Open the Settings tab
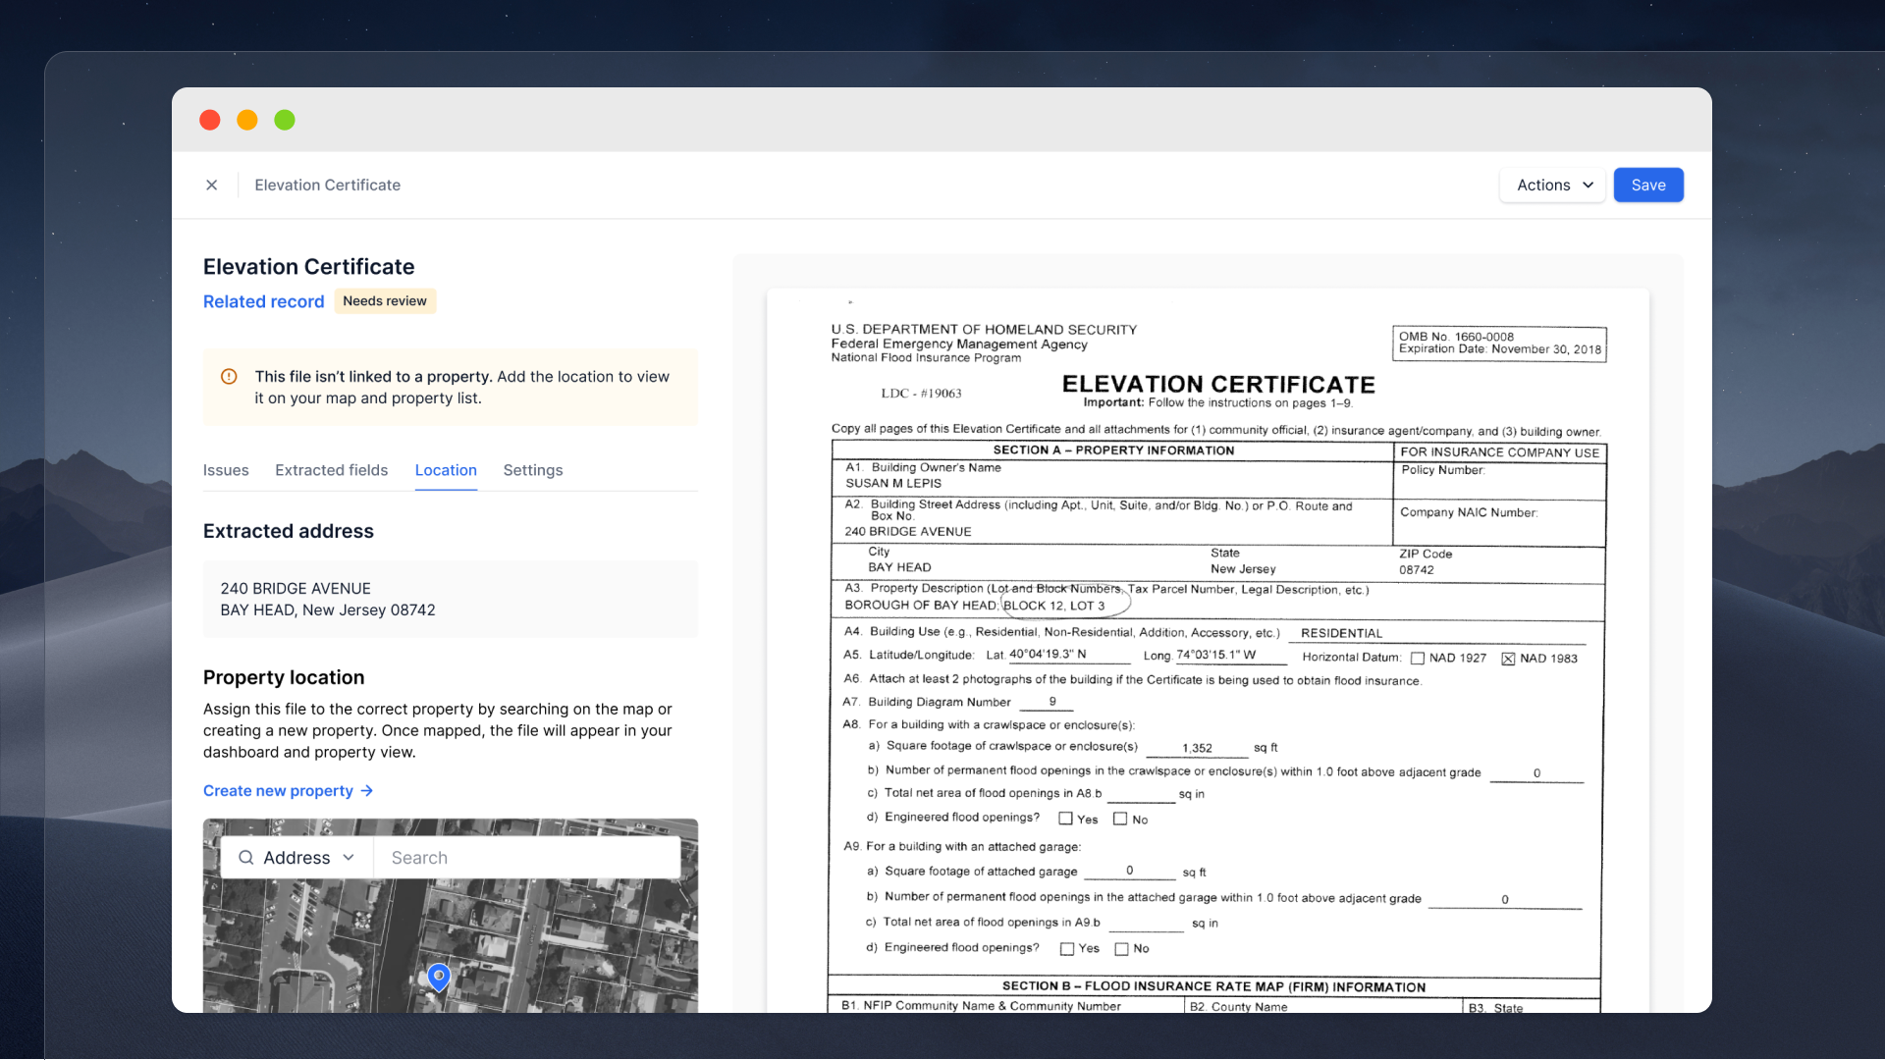Screen dimensions: 1885x1060 pos(533,470)
